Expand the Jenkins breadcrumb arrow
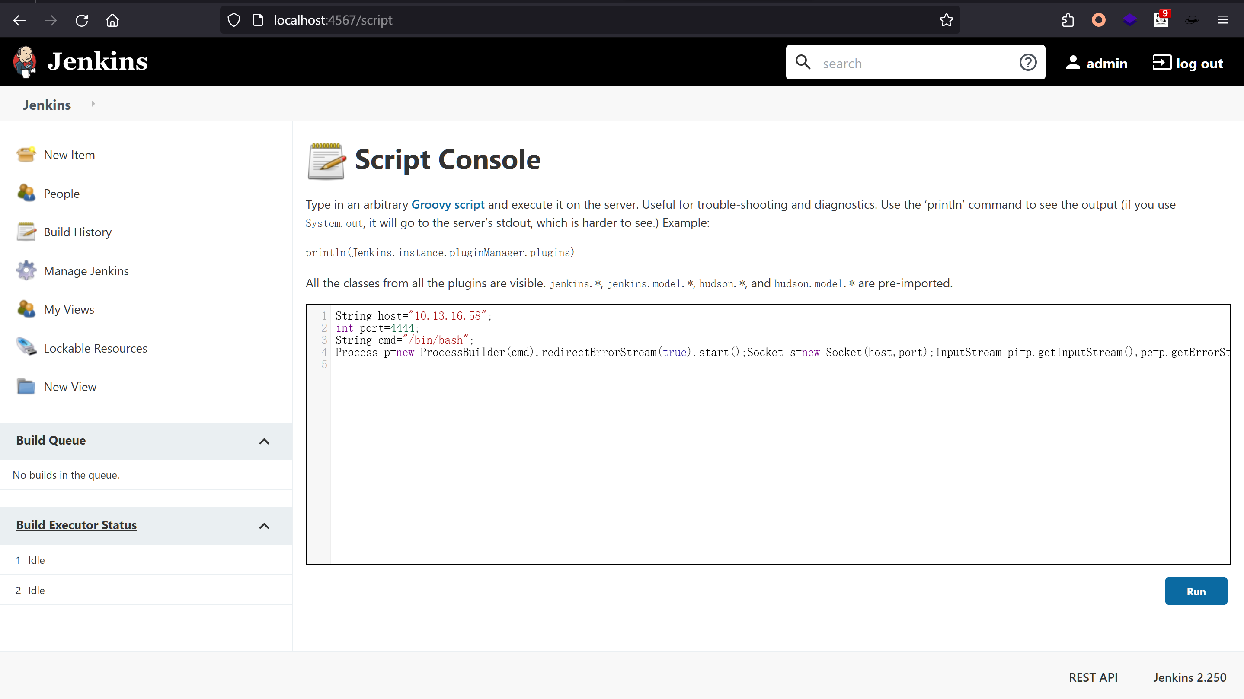The width and height of the screenshot is (1244, 699). click(x=93, y=104)
